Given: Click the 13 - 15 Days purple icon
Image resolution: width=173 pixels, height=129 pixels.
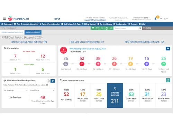Looking at the screenshot, I should click(147, 64).
